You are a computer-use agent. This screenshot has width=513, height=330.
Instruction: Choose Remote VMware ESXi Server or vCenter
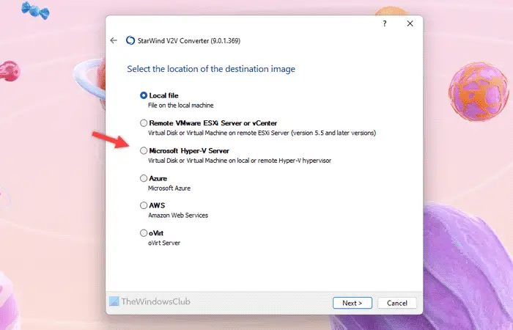coord(144,123)
